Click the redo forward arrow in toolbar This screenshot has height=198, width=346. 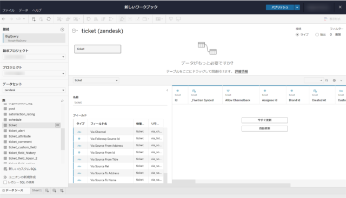click(11, 19)
